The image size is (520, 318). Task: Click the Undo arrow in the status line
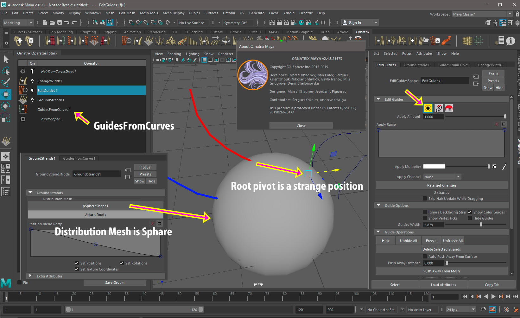[67, 22]
